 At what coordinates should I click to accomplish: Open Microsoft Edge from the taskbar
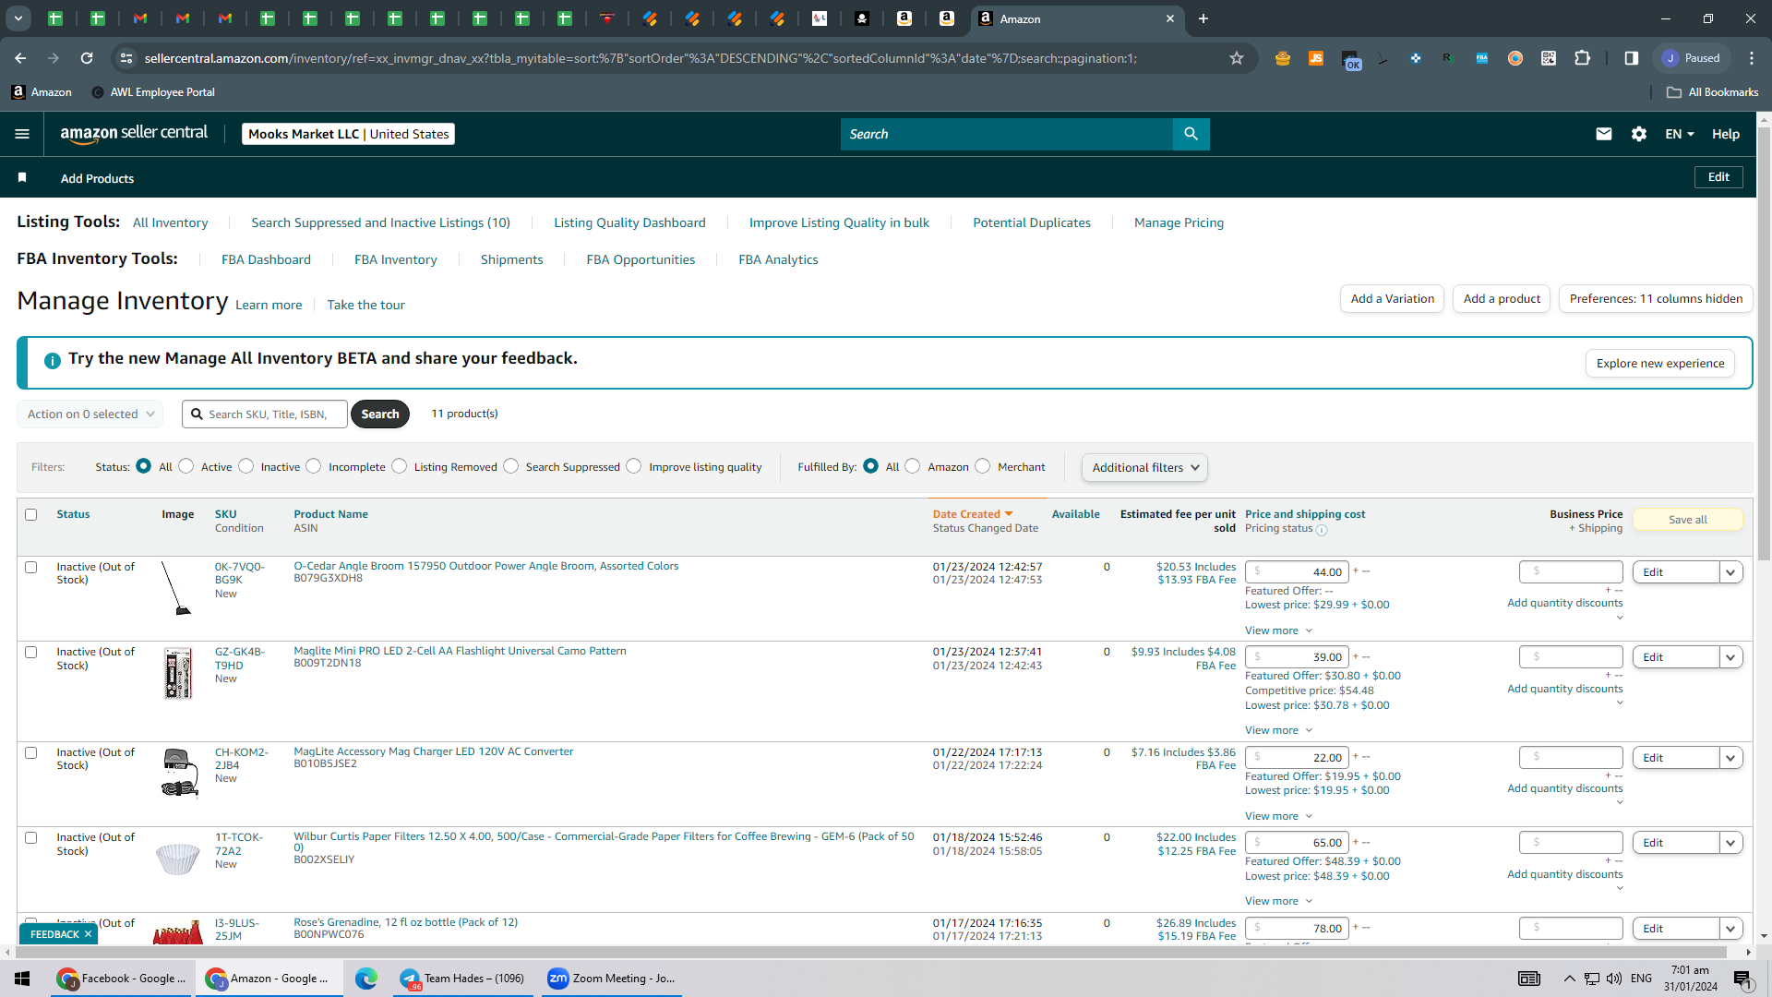pos(366,979)
